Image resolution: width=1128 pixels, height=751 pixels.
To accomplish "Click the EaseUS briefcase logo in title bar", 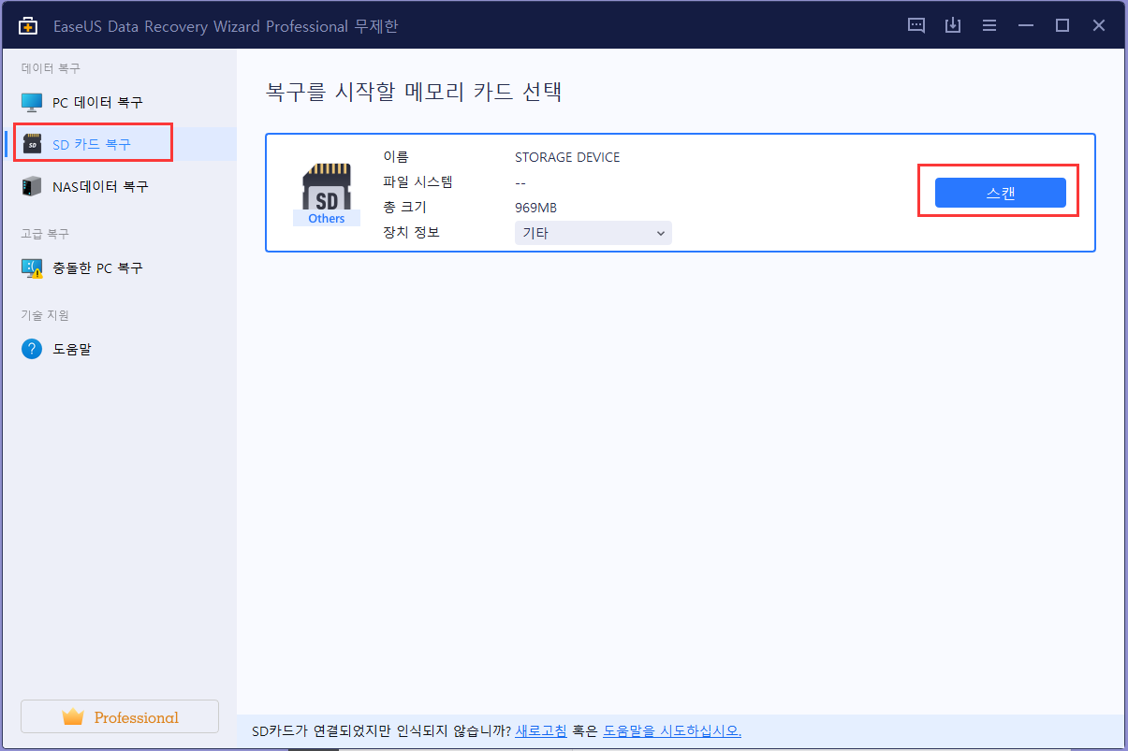I will (28, 26).
